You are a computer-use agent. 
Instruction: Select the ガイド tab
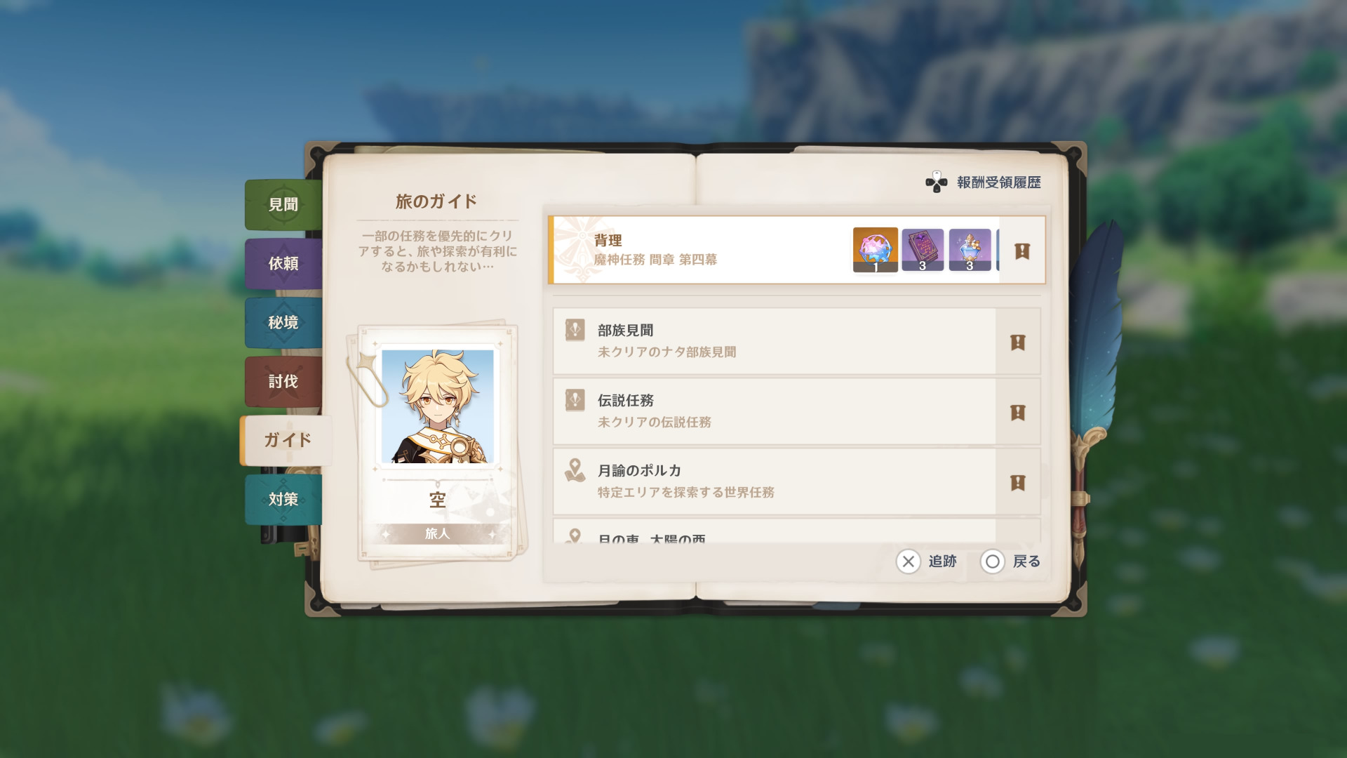click(x=286, y=440)
